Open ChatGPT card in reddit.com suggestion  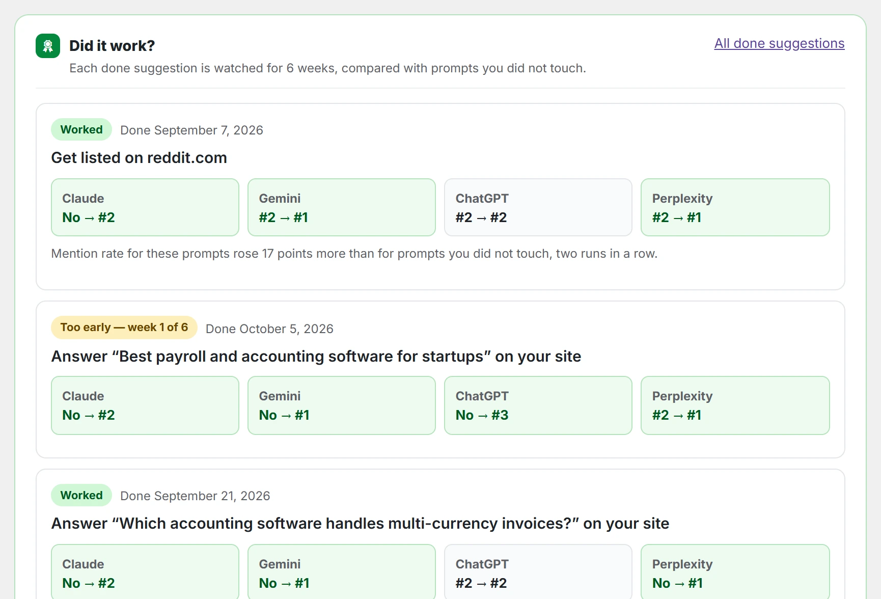point(538,207)
